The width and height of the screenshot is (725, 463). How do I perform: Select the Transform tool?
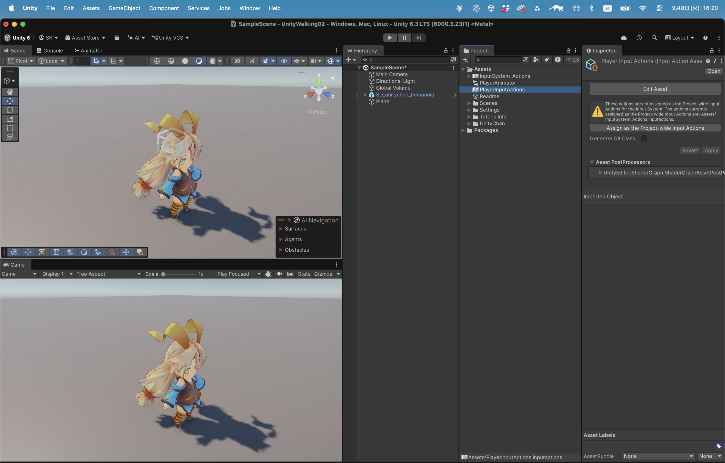point(10,137)
